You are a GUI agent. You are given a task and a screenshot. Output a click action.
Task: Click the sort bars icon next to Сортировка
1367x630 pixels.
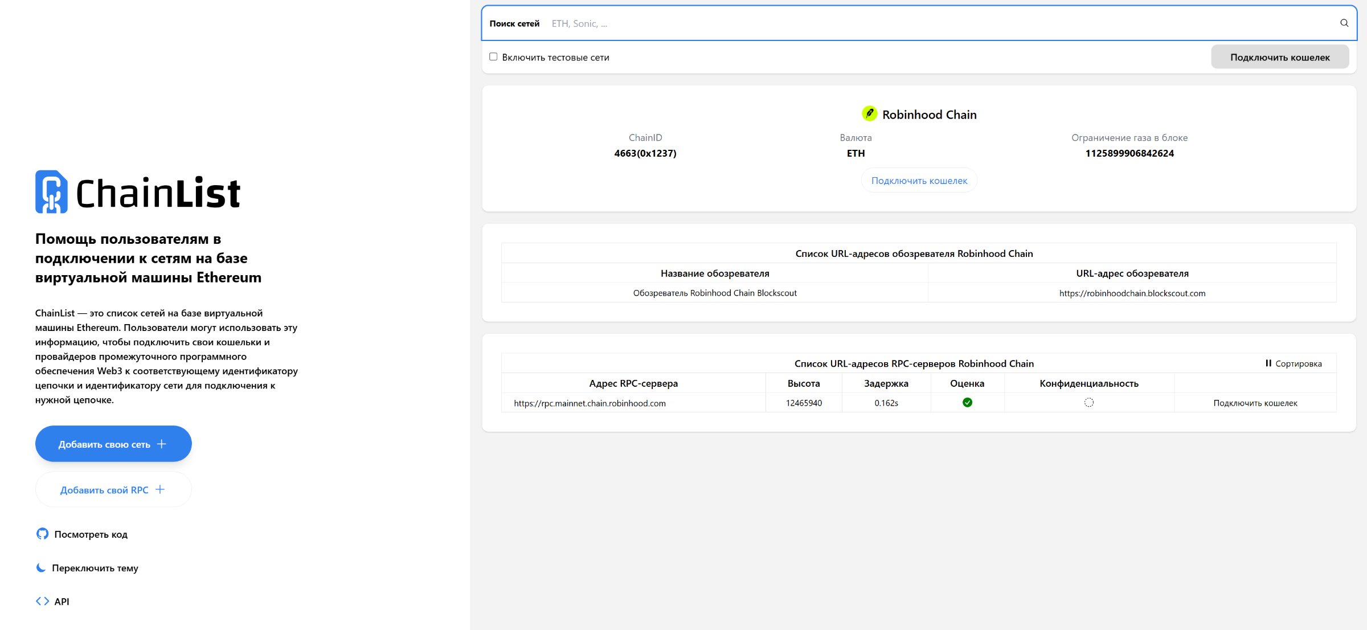(x=1268, y=363)
